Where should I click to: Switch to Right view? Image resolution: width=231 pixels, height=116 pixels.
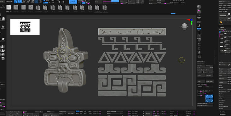(82, 111)
